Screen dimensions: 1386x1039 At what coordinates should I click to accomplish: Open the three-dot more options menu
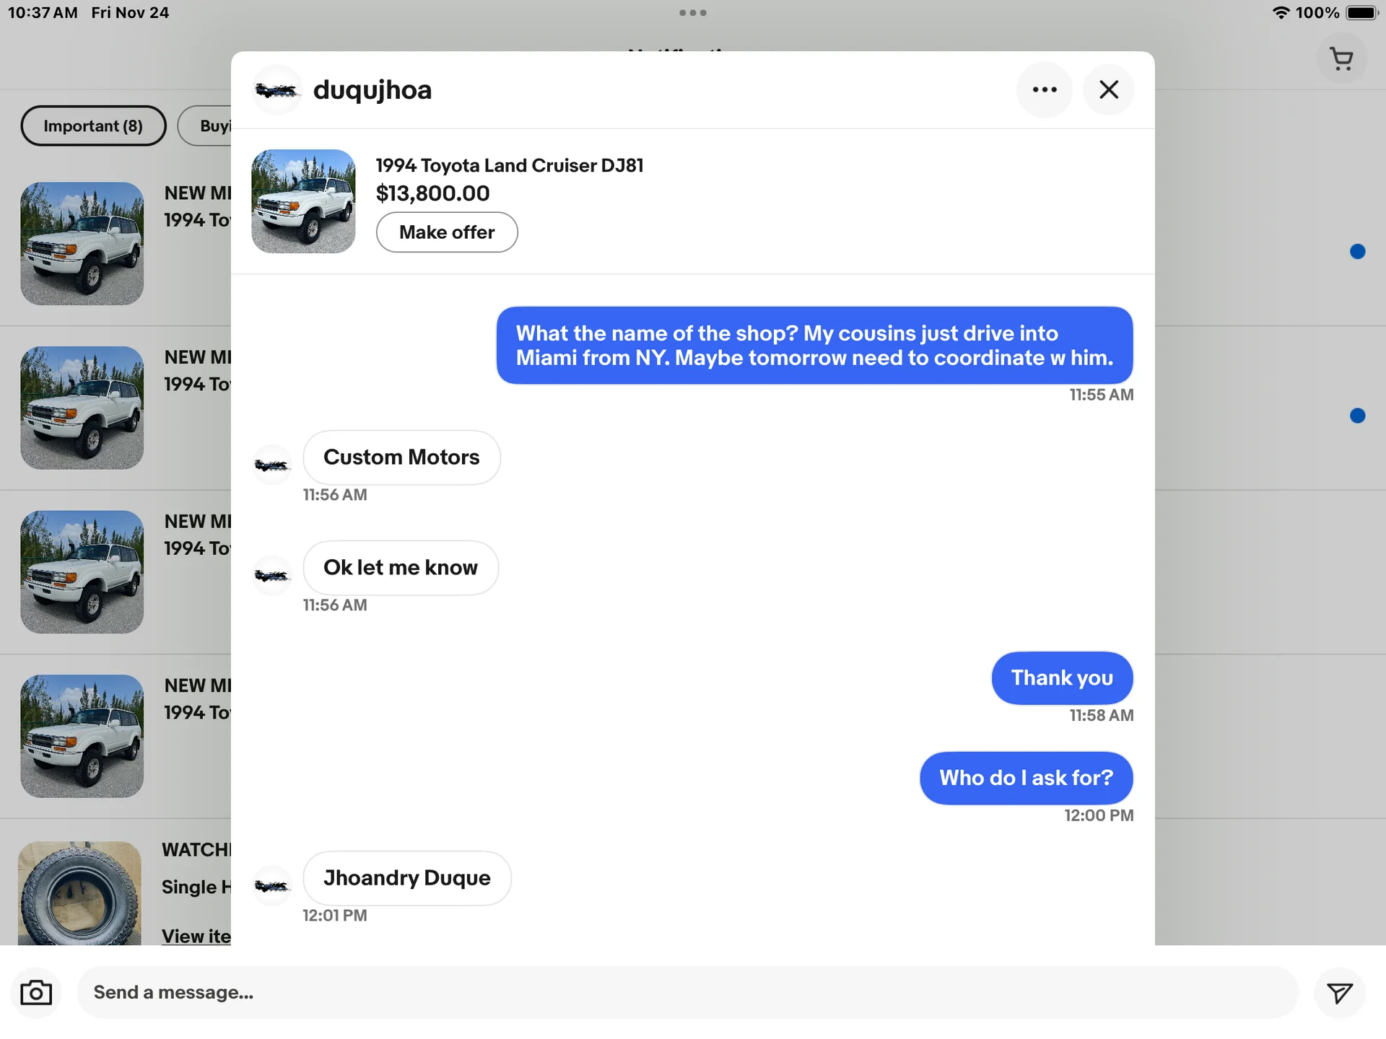[1044, 89]
